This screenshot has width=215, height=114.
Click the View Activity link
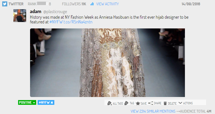point(107,4)
